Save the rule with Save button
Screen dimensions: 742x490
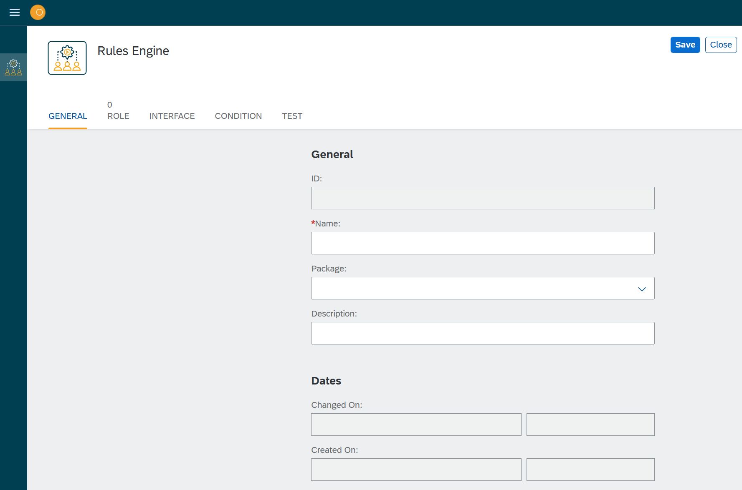[x=685, y=45]
